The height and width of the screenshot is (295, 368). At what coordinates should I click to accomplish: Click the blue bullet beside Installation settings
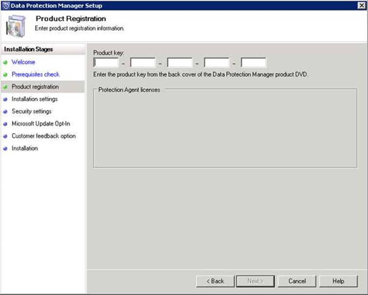[5, 99]
